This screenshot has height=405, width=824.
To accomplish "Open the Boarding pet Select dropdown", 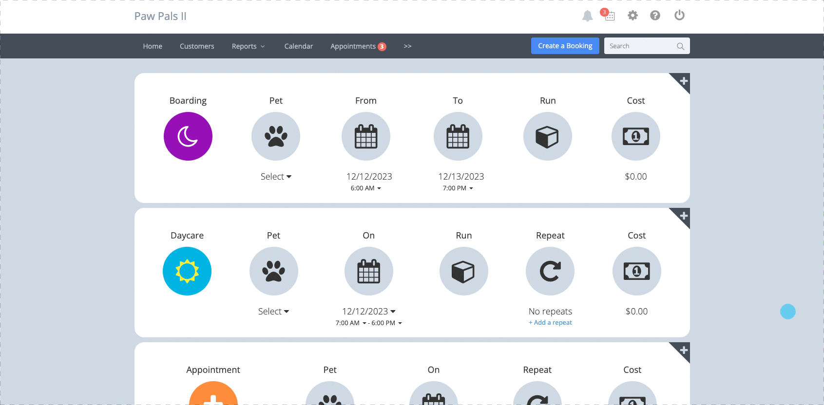I will 276,177.
